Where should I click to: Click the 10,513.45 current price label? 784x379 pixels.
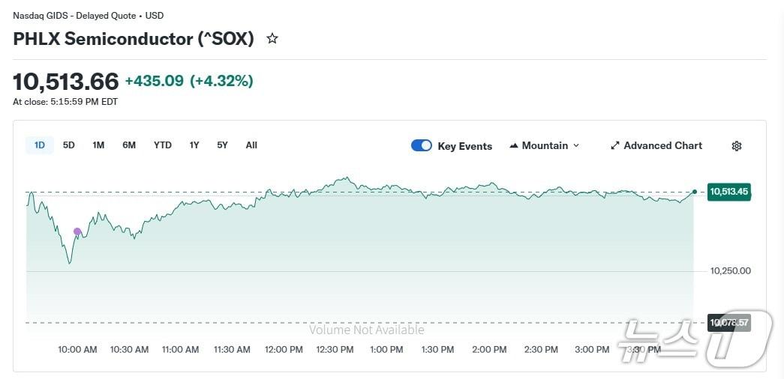click(x=729, y=192)
